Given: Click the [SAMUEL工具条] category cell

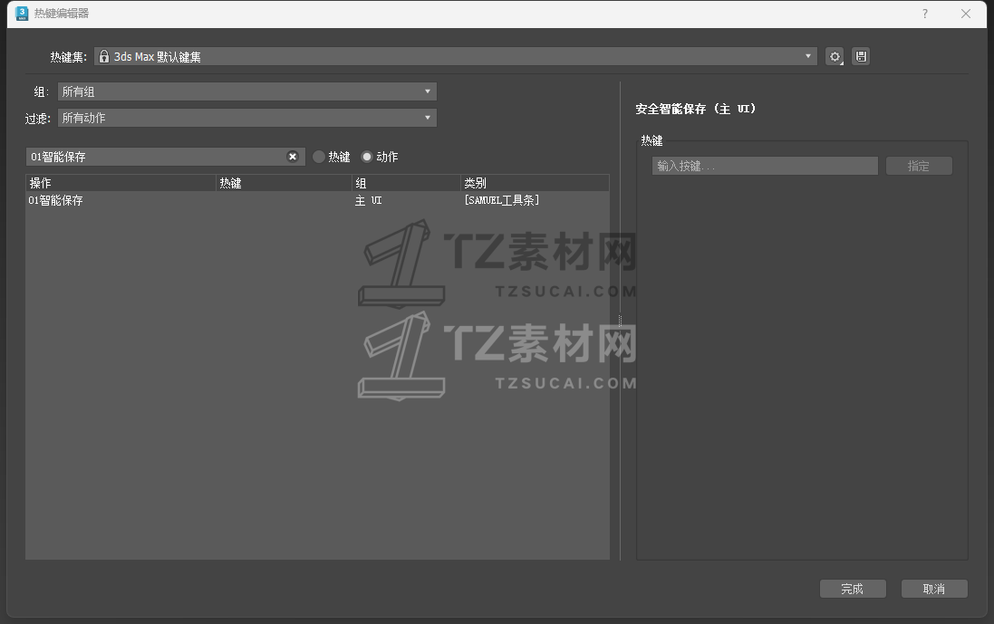Looking at the screenshot, I should 501,200.
